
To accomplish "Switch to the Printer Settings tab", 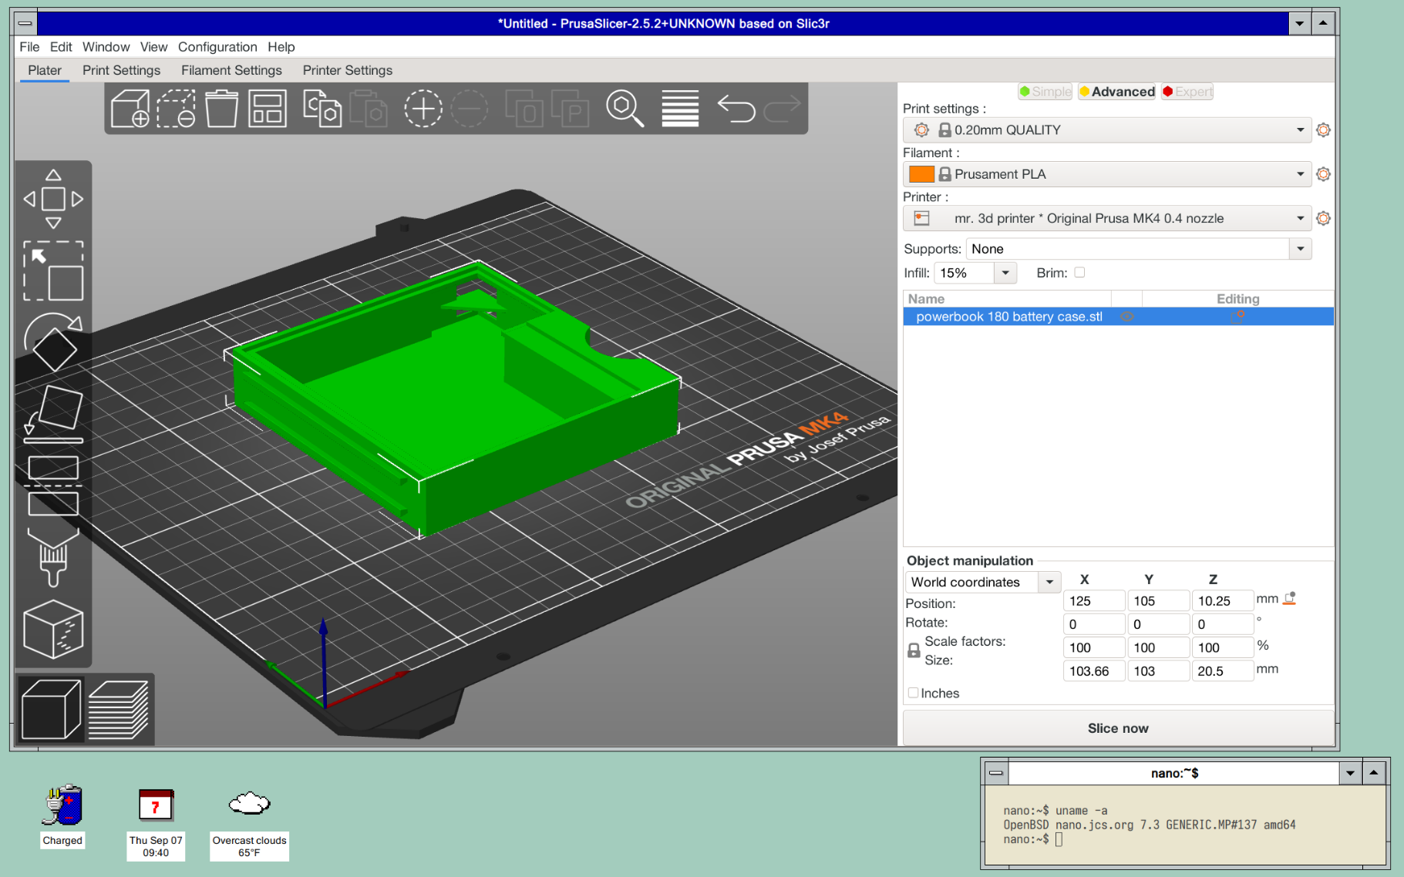I will (x=348, y=70).
